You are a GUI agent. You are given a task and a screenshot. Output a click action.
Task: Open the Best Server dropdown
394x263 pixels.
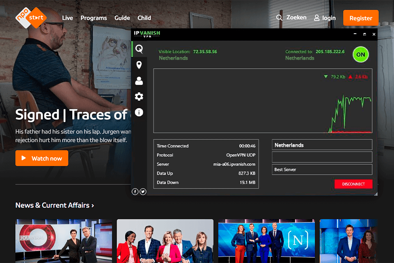[x=322, y=169]
